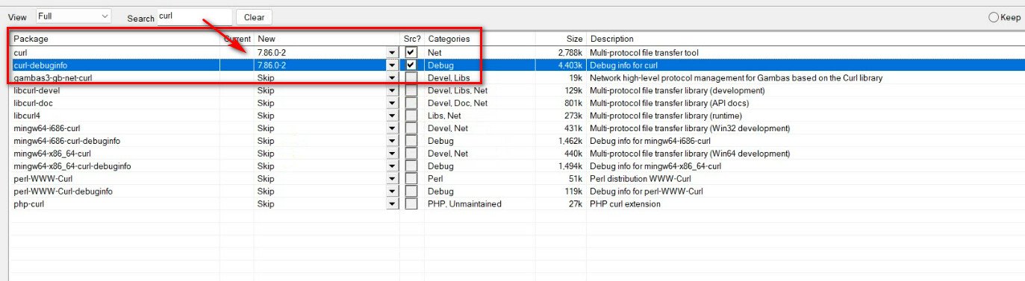Click the Devel, Doc, Net category cell
Screen dimensions: 1025x281
pos(458,104)
